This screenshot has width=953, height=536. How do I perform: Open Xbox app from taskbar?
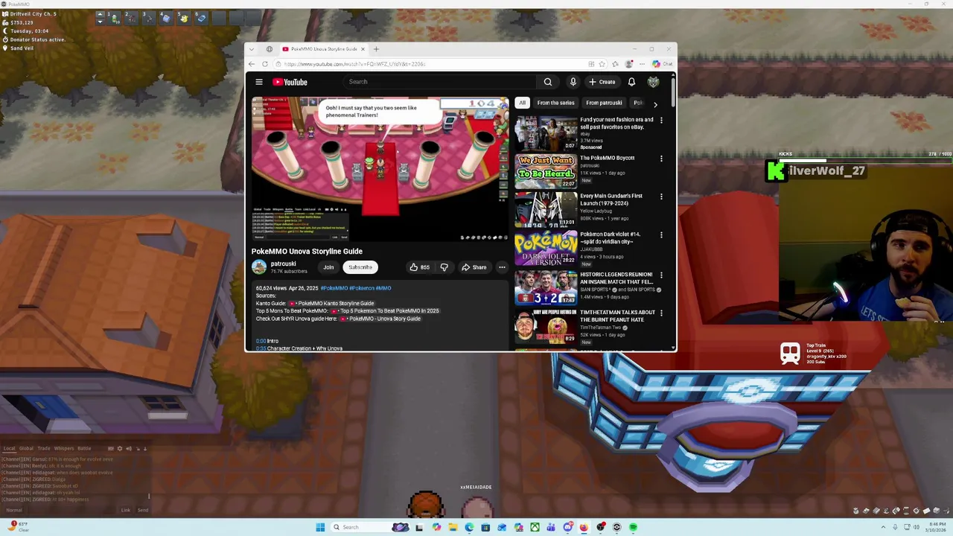(x=535, y=527)
